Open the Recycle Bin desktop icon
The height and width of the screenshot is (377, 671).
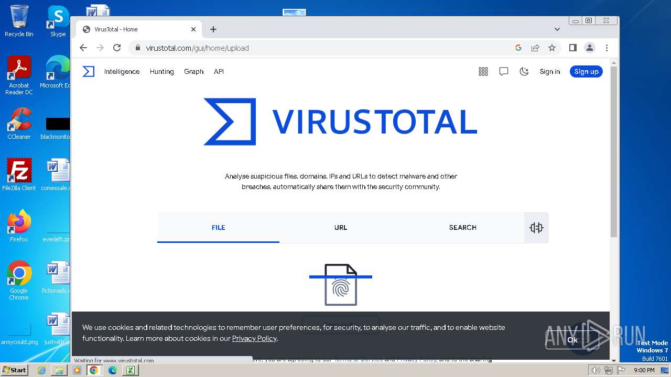[19, 21]
